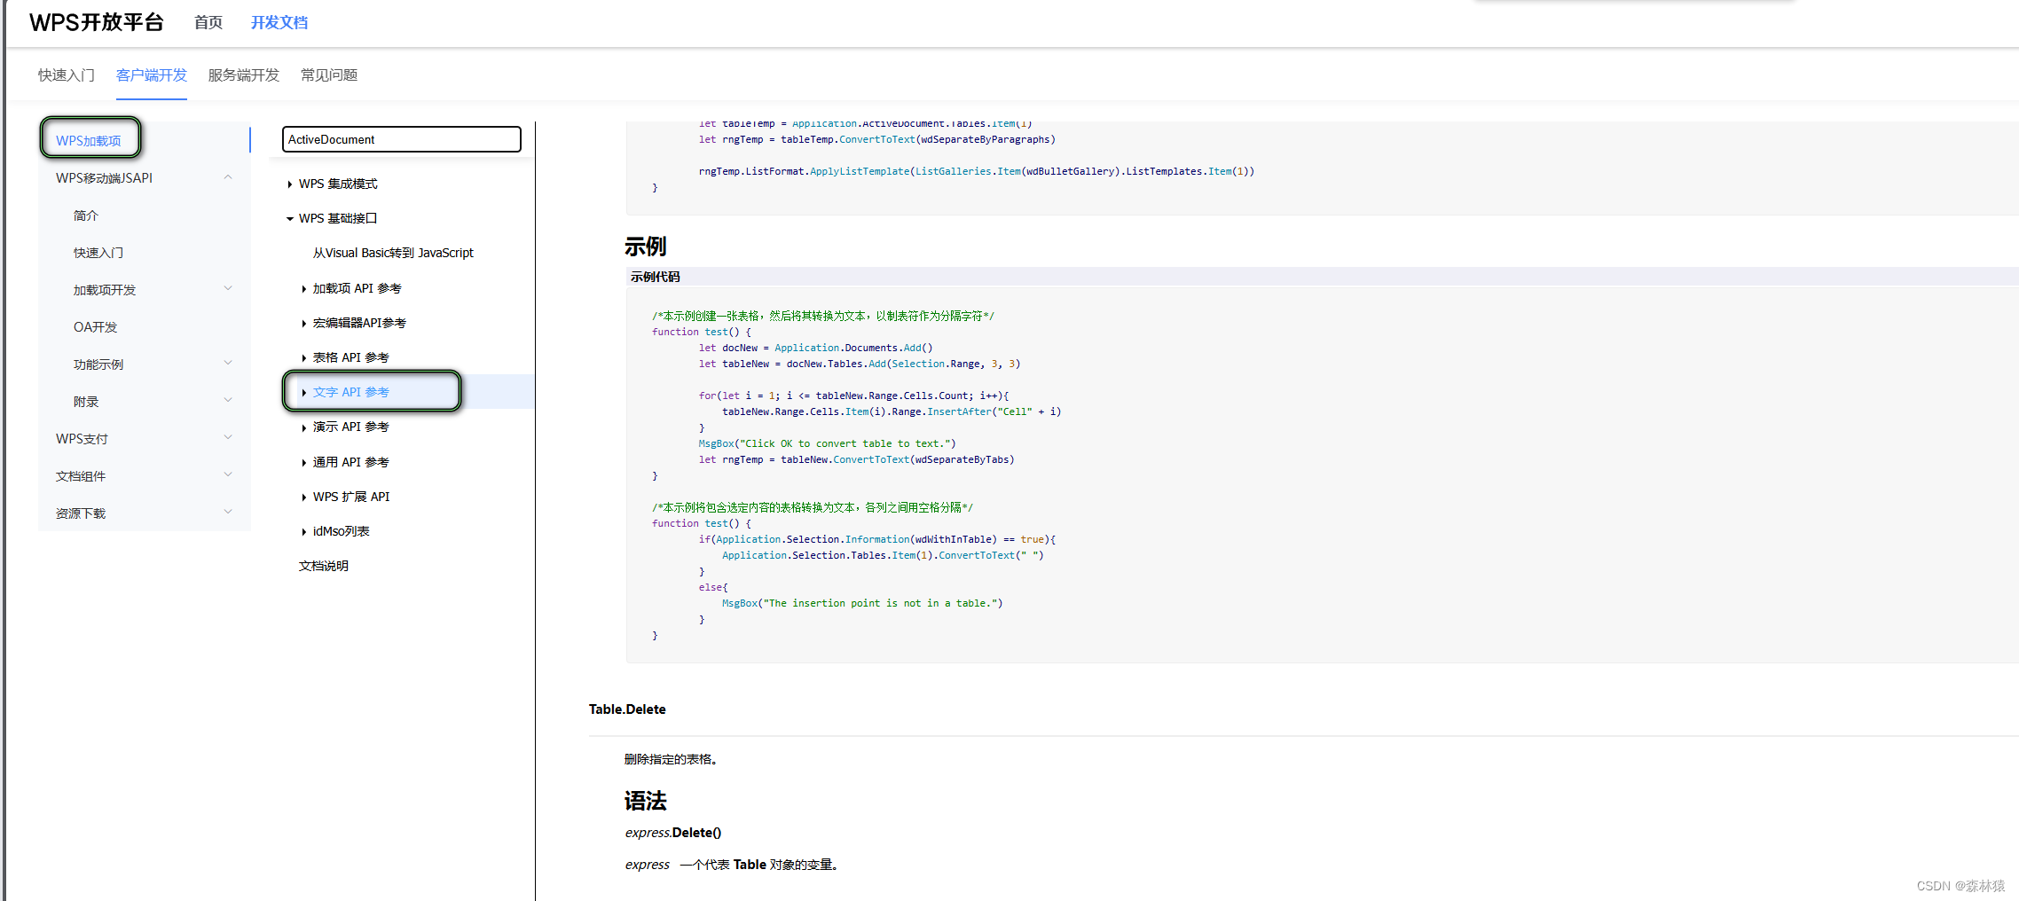This screenshot has width=2019, height=901.
Task: Click the MsgBox("Click OK to convert table to text.") line
Action: click(x=827, y=443)
